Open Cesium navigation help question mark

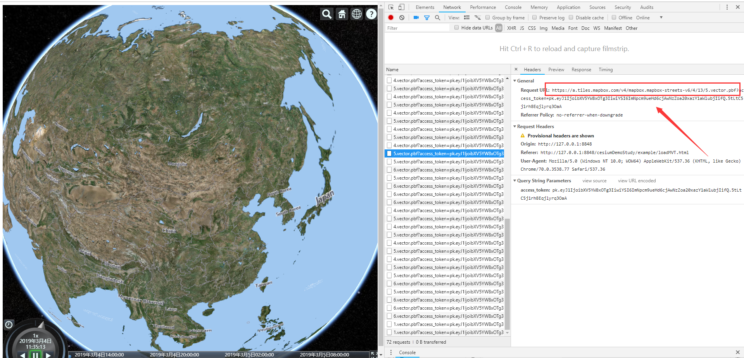pos(371,14)
